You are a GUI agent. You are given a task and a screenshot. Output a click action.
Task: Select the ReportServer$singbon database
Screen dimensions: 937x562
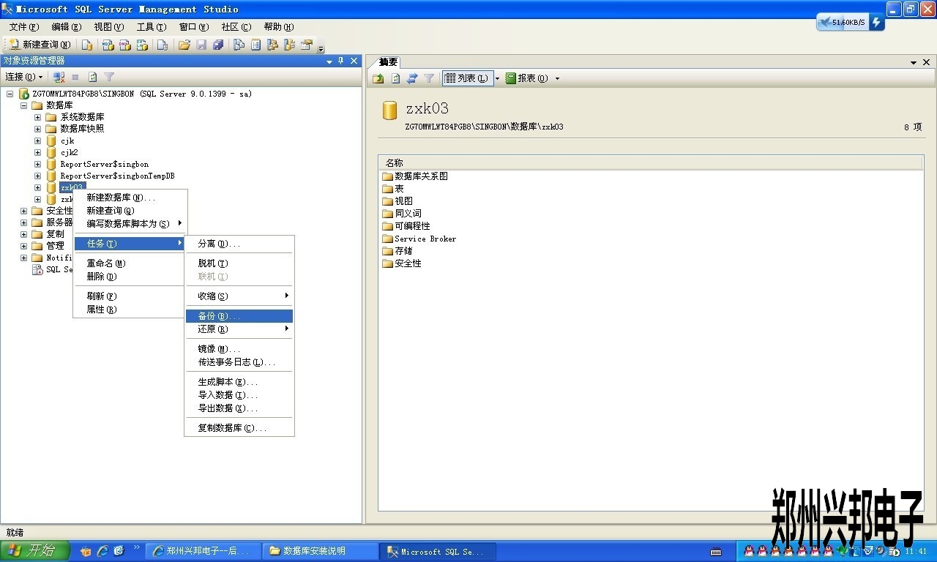(x=104, y=164)
